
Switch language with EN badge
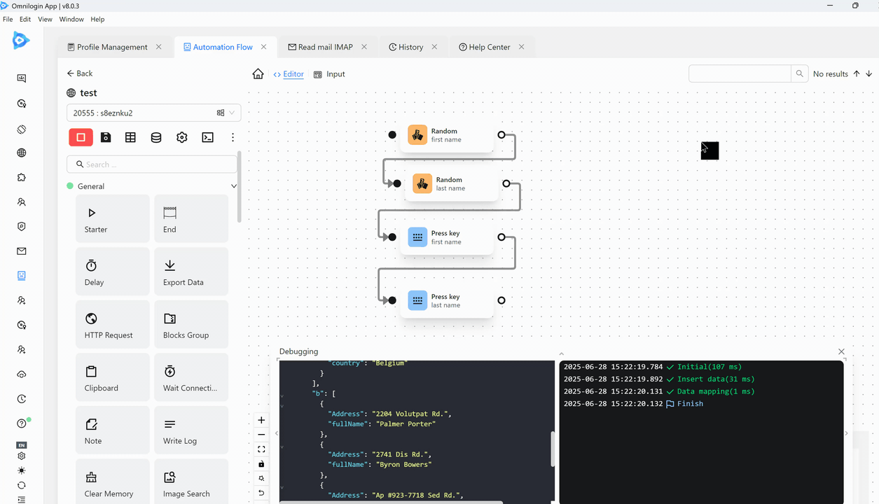(x=22, y=445)
